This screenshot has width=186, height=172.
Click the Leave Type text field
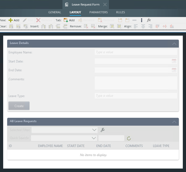pyautogui.click(x=136, y=96)
